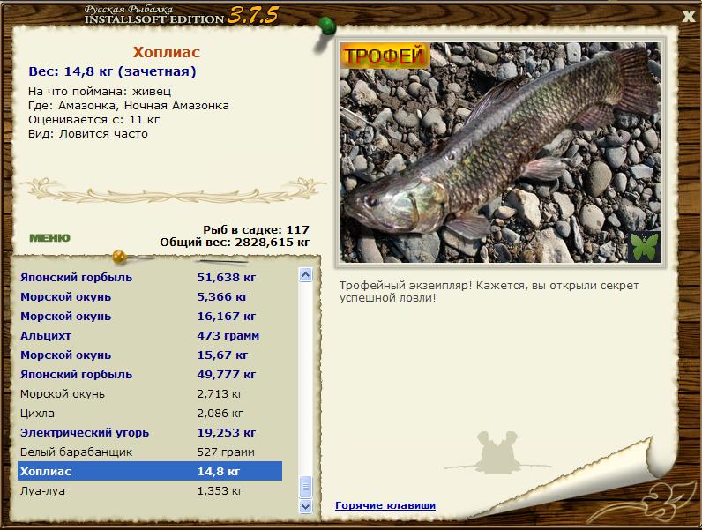Image resolution: width=702 pixels, height=530 pixels.
Task: Click the green butterfly icon on photo
Action: [x=643, y=246]
